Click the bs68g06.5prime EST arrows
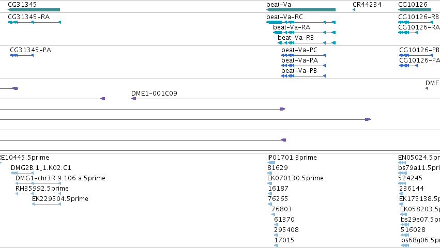Viewport: 440px width, 248px height. click(405, 245)
